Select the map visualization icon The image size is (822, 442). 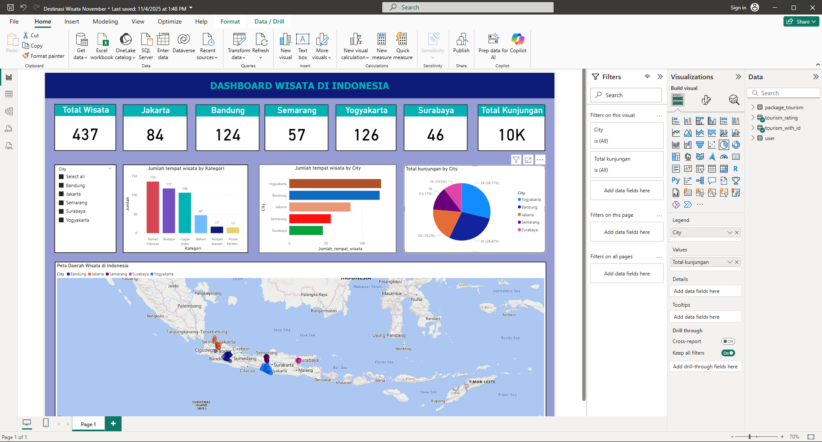[x=688, y=156]
